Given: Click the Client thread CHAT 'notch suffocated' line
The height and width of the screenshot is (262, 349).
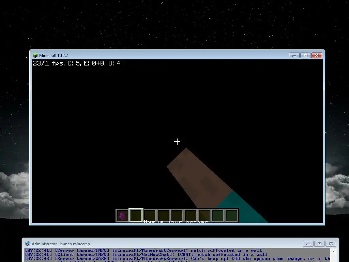Looking at the screenshot, I should (146, 254).
